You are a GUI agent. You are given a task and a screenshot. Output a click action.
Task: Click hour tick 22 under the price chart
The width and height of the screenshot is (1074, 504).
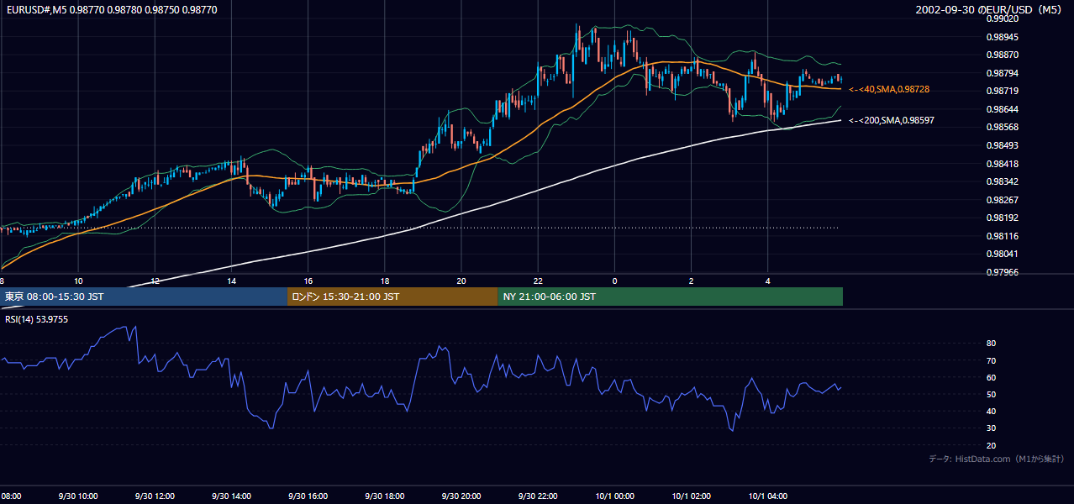(538, 281)
